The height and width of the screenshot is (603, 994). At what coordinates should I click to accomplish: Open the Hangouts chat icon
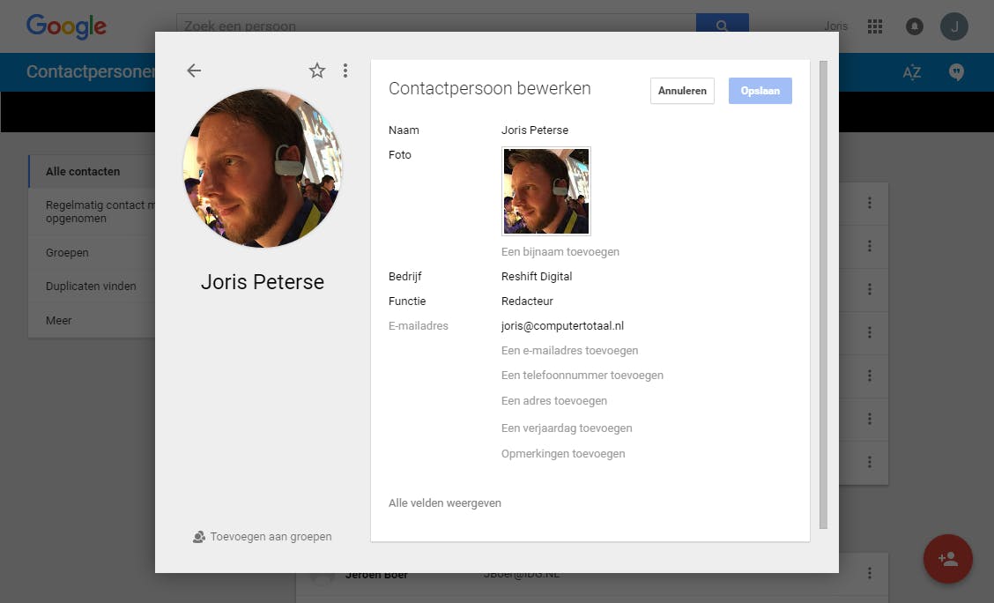coord(957,72)
